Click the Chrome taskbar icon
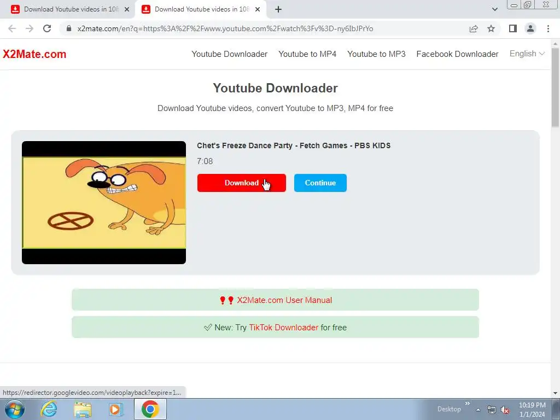This screenshot has height=420, width=560. point(150,409)
